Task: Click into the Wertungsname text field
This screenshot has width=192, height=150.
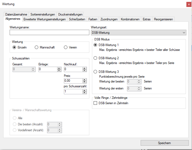Action: (x=49, y=33)
